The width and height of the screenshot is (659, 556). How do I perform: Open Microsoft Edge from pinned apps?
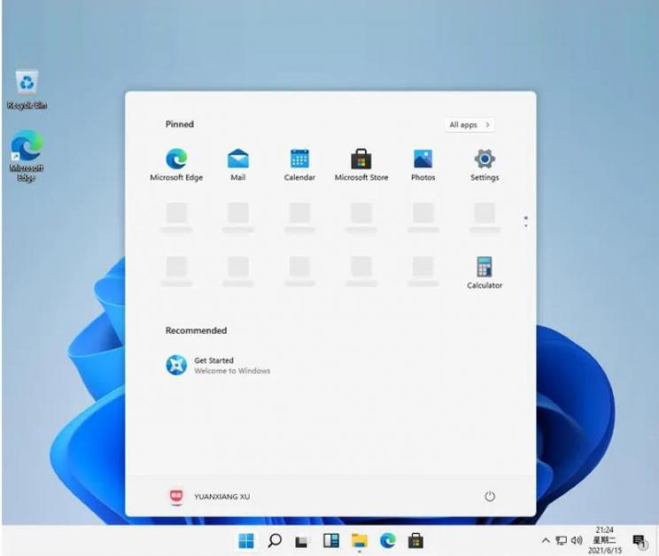(x=176, y=165)
